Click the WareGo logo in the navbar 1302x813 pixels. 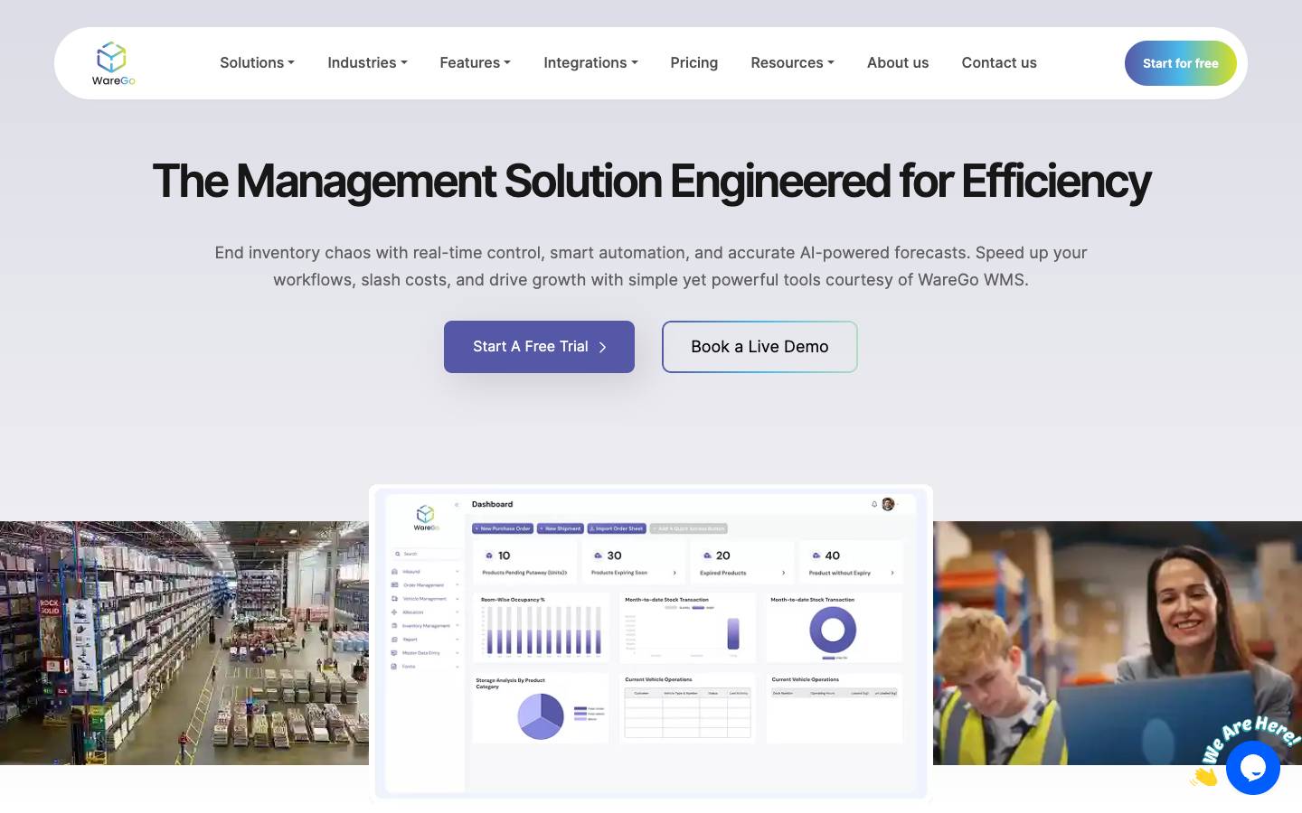(x=113, y=63)
